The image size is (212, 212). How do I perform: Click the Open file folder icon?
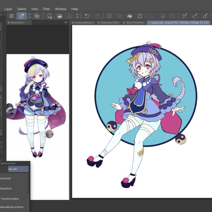[60, 16]
